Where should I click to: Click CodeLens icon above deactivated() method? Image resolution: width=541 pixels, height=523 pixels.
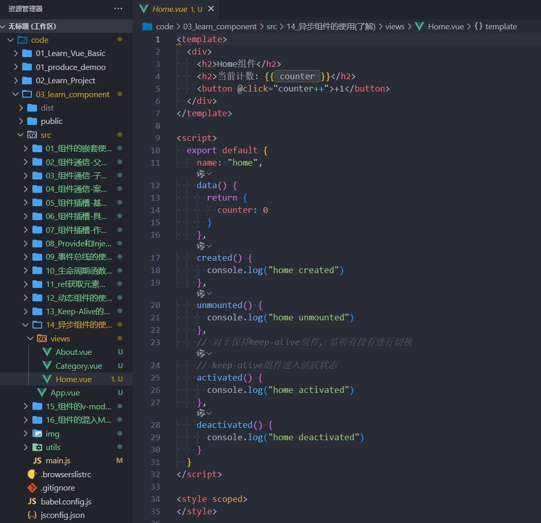pos(201,413)
